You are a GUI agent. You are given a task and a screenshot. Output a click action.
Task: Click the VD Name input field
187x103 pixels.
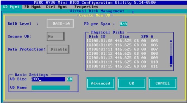[x=51, y=88]
